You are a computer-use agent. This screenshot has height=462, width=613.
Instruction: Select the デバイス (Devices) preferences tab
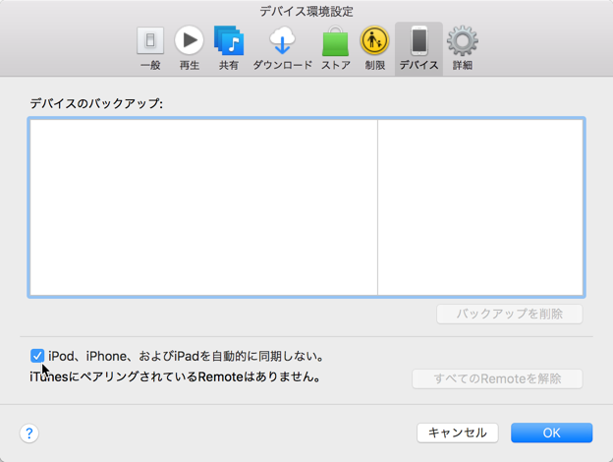[418, 48]
